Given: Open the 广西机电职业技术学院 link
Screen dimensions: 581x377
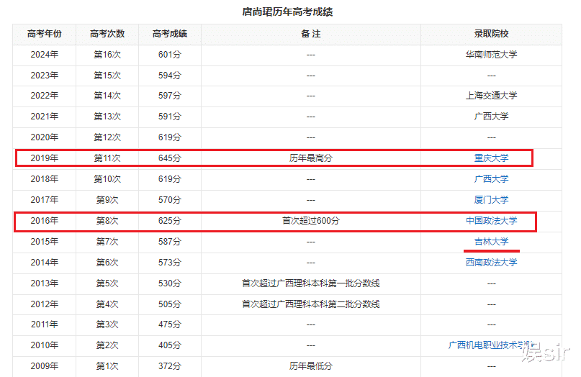Looking at the screenshot, I should (491, 345).
